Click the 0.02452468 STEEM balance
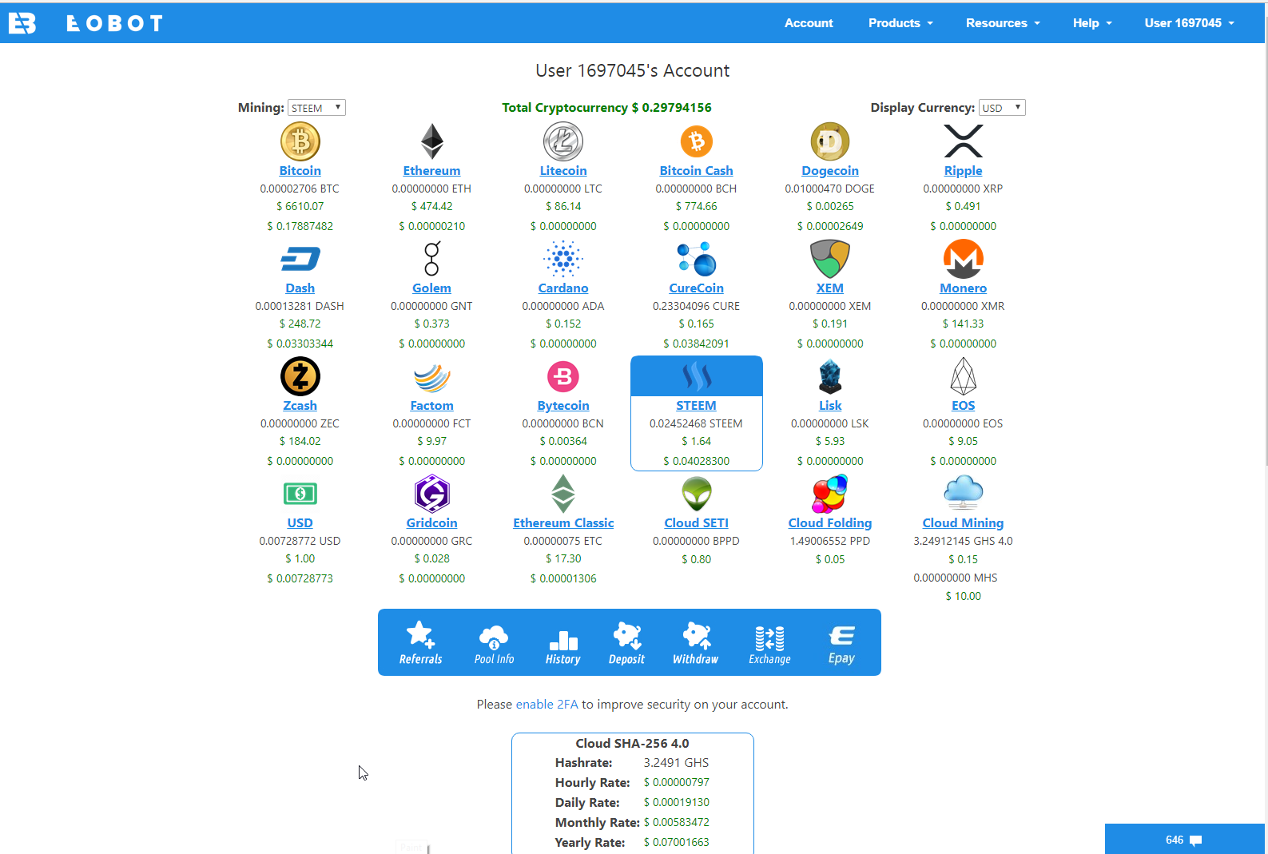 696,424
